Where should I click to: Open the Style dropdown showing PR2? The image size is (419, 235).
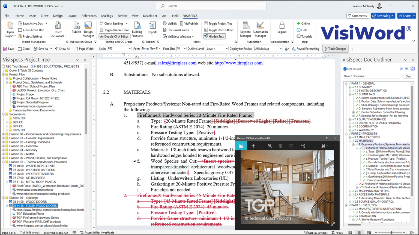click(x=119, y=49)
